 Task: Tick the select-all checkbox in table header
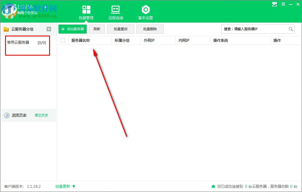(63, 40)
